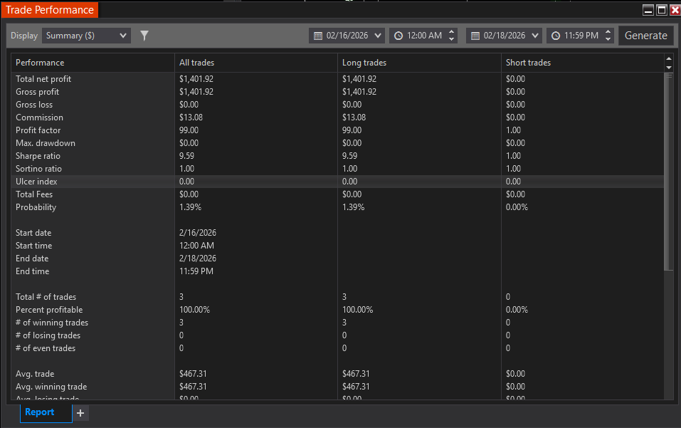Open the start date 02/16/2026 picker
This screenshot has width=681, height=428.
[x=347, y=36]
